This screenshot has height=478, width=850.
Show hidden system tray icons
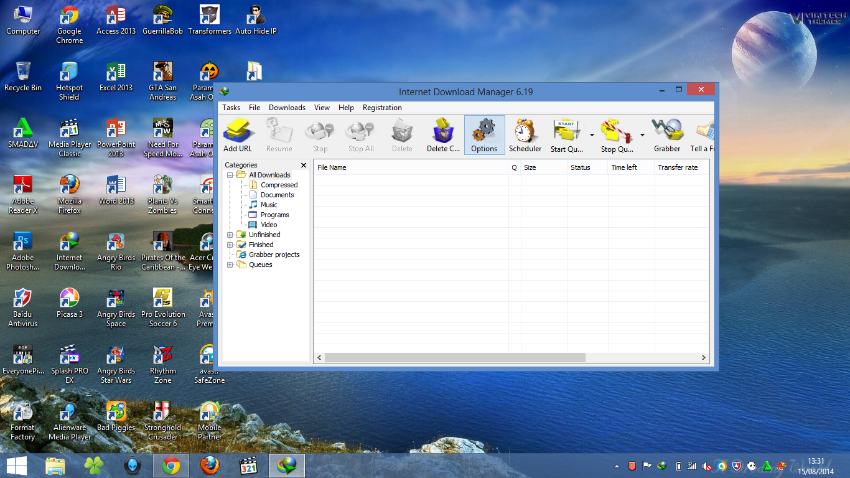point(617,466)
